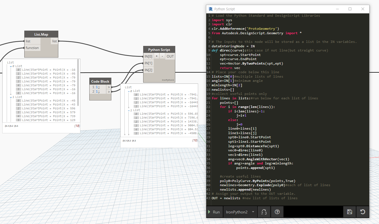Click the save changes floppy disk icon
The width and height of the screenshot is (379, 224).
349,212
